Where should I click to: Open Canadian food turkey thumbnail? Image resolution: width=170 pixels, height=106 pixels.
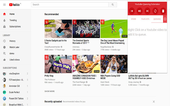pos(86,64)
